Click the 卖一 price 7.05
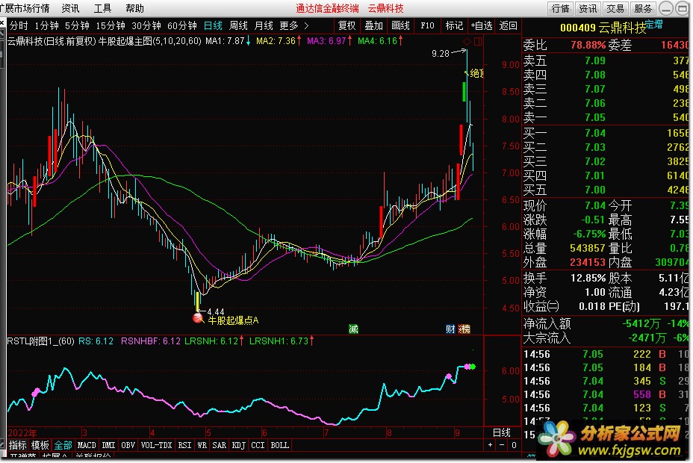693x463 pixels. click(595, 117)
